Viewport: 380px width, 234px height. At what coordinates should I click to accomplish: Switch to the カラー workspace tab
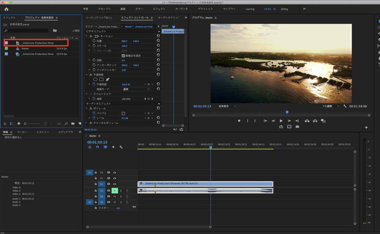click(x=139, y=9)
